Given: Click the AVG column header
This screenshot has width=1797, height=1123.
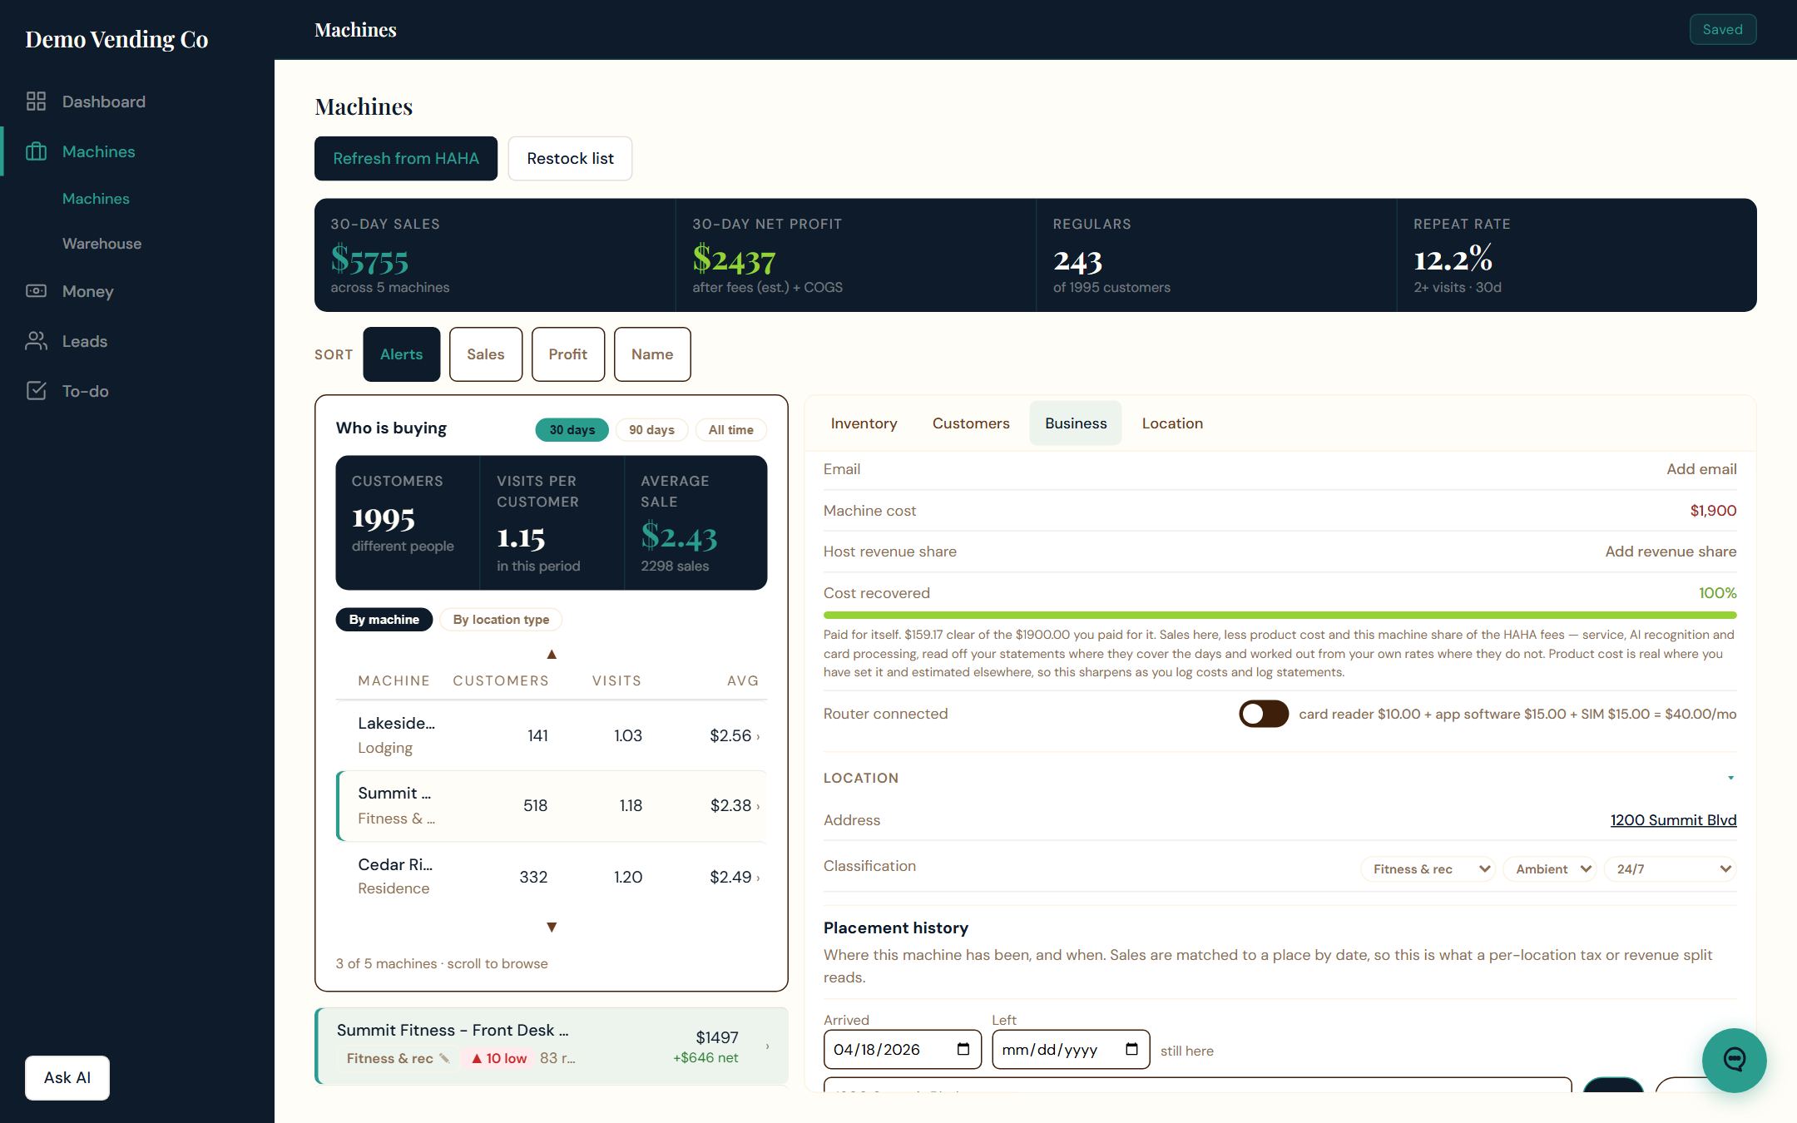Looking at the screenshot, I should (742, 680).
